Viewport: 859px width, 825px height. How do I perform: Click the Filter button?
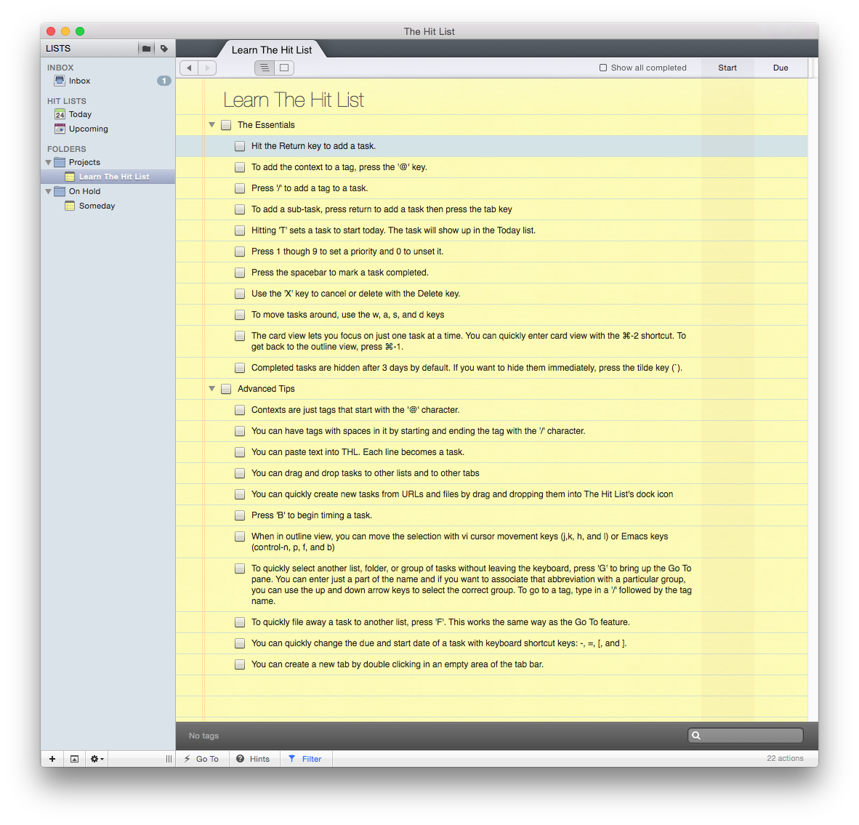tap(305, 759)
